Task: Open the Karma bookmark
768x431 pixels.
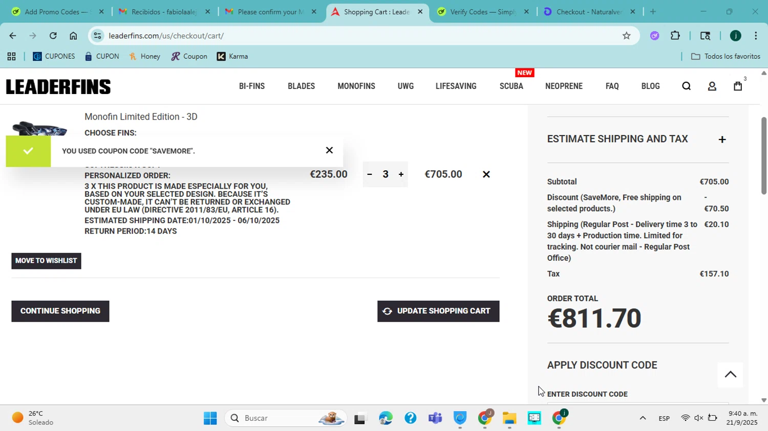Action: click(232, 57)
